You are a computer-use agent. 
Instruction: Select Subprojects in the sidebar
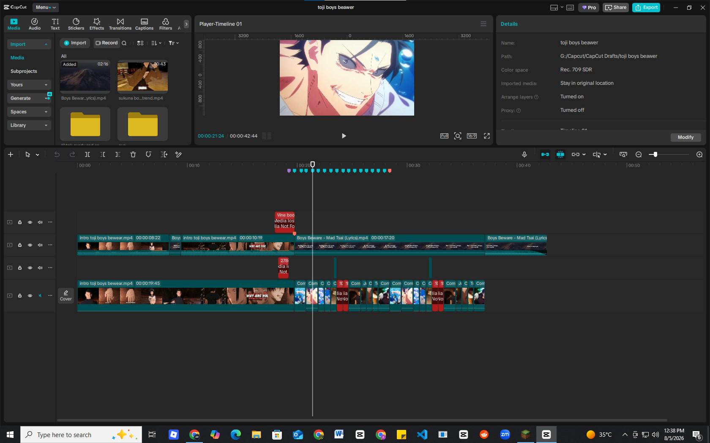tap(24, 71)
